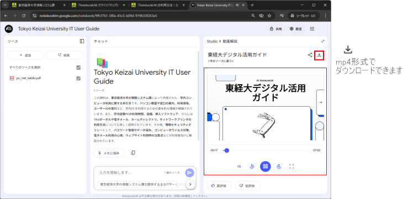The image size is (403, 199).
Task: Click the 07:53 total duration label
Action: pyautogui.click(x=316, y=151)
